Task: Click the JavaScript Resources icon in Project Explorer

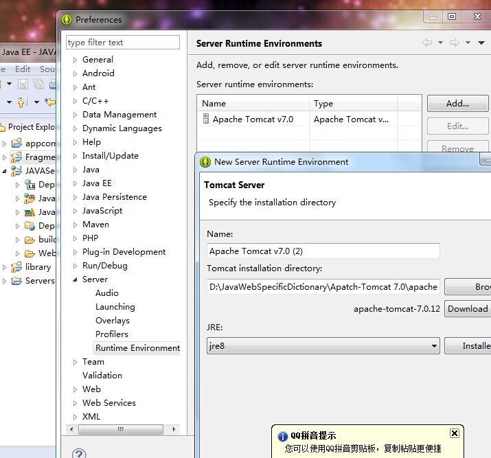Action: pyautogui.click(x=30, y=212)
